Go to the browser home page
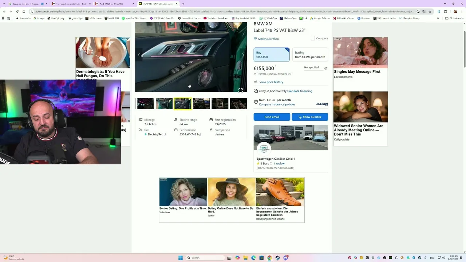Screen dimensions: 466x262 coord(24,12)
